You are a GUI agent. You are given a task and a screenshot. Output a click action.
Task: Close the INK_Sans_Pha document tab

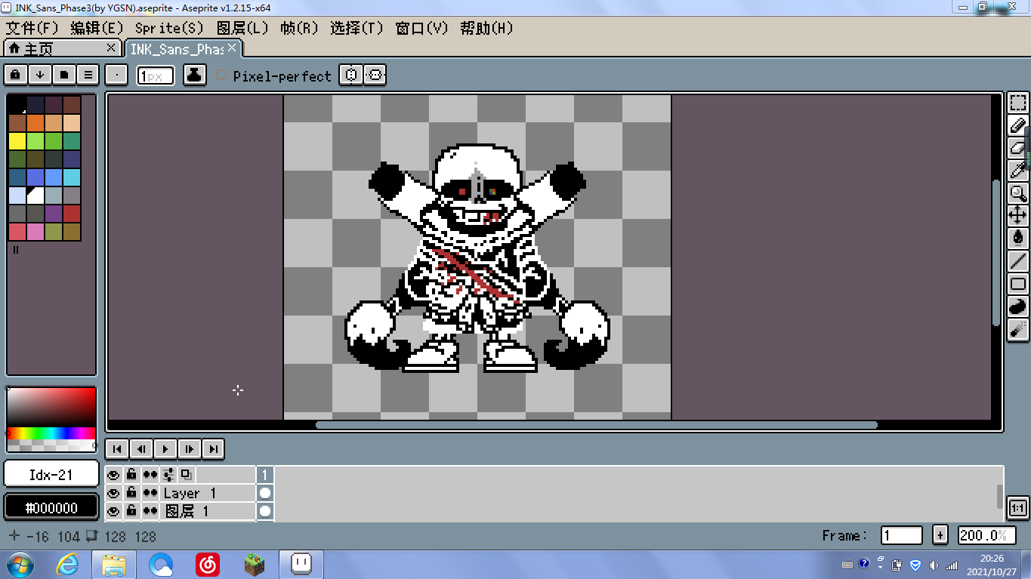pyautogui.click(x=232, y=48)
